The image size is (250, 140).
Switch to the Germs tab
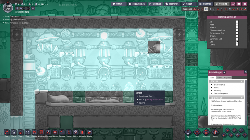pyautogui.click(x=220, y=78)
